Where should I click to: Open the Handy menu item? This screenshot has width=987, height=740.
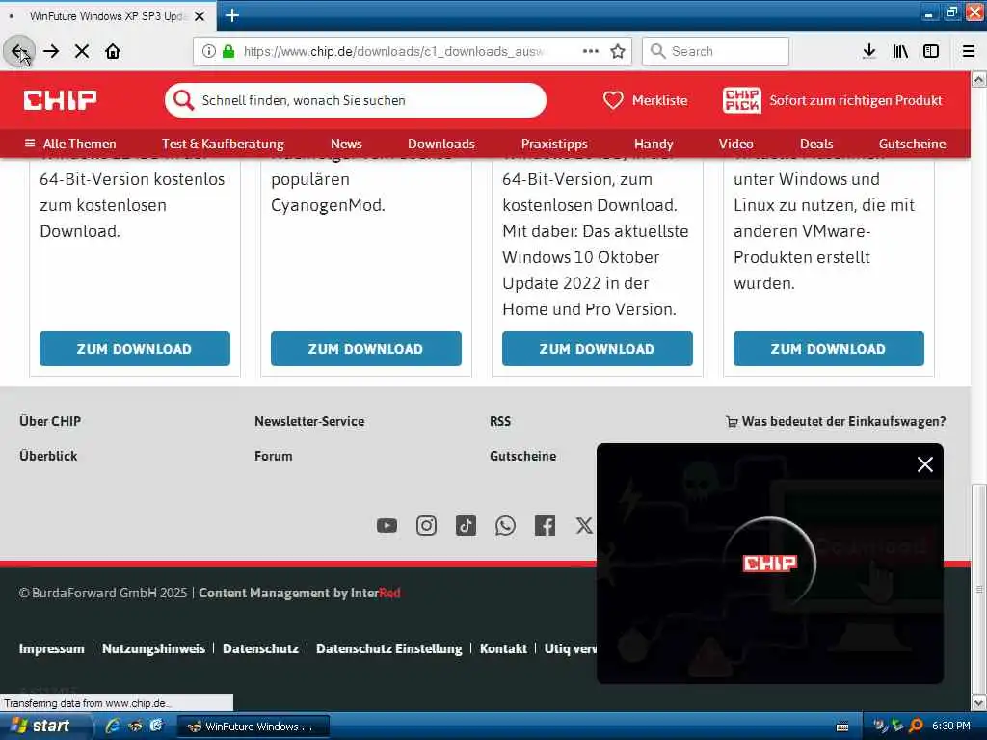point(654,145)
